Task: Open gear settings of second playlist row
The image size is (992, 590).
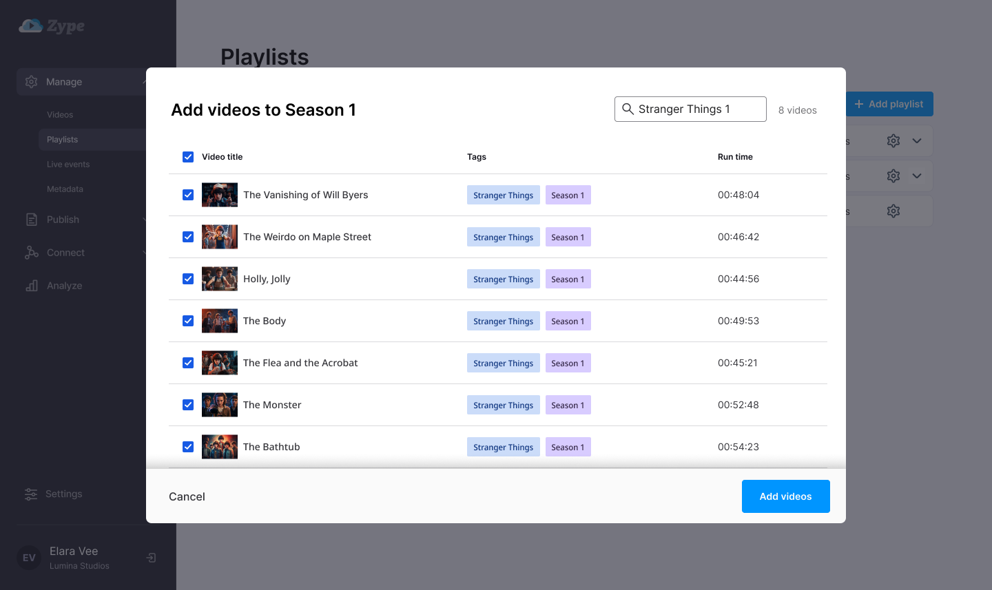Action: (x=893, y=176)
